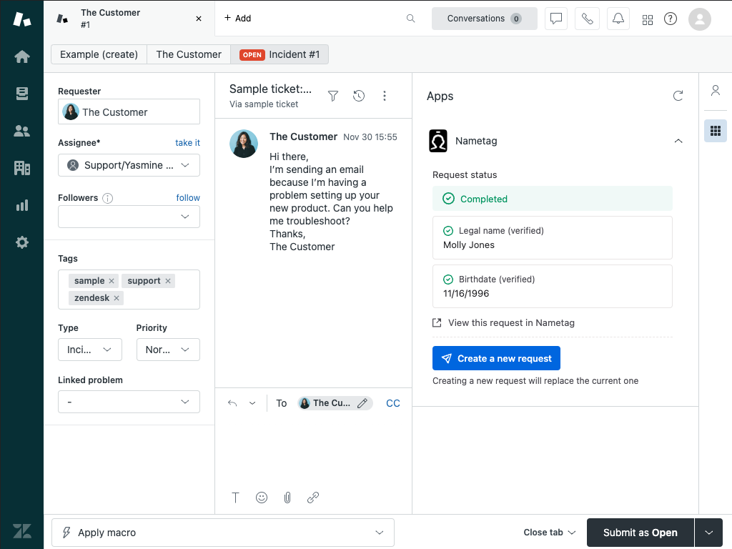732x549 pixels.
Task: Expand the Priority dropdown
Action: [x=168, y=350]
